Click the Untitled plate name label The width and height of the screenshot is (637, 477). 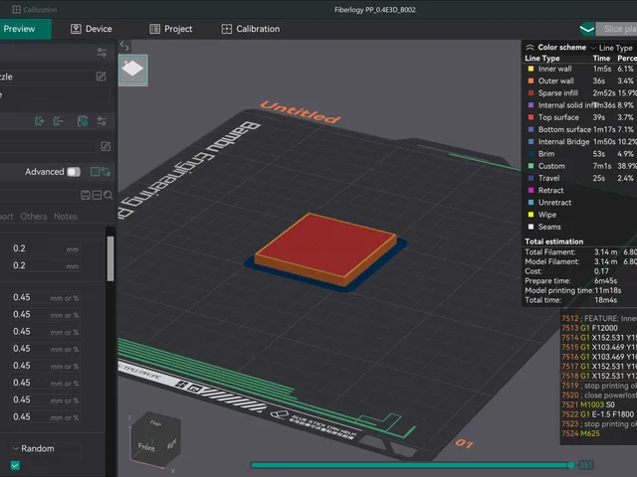pyautogui.click(x=301, y=112)
